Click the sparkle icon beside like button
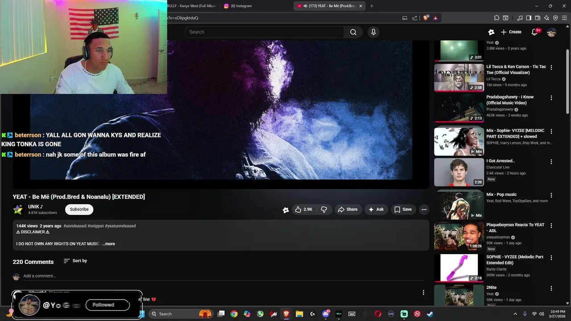Viewport: 571px width, 321px height. pos(285,210)
